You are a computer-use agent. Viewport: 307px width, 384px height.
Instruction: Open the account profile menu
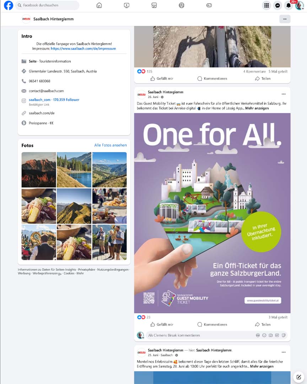coord(300,5)
